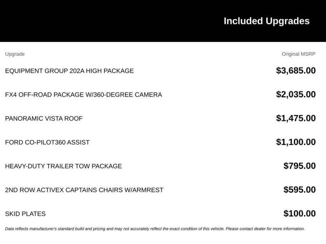The width and height of the screenshot is (326, 244).
Task: Click the $595.00 price
Action: [300, 190]
